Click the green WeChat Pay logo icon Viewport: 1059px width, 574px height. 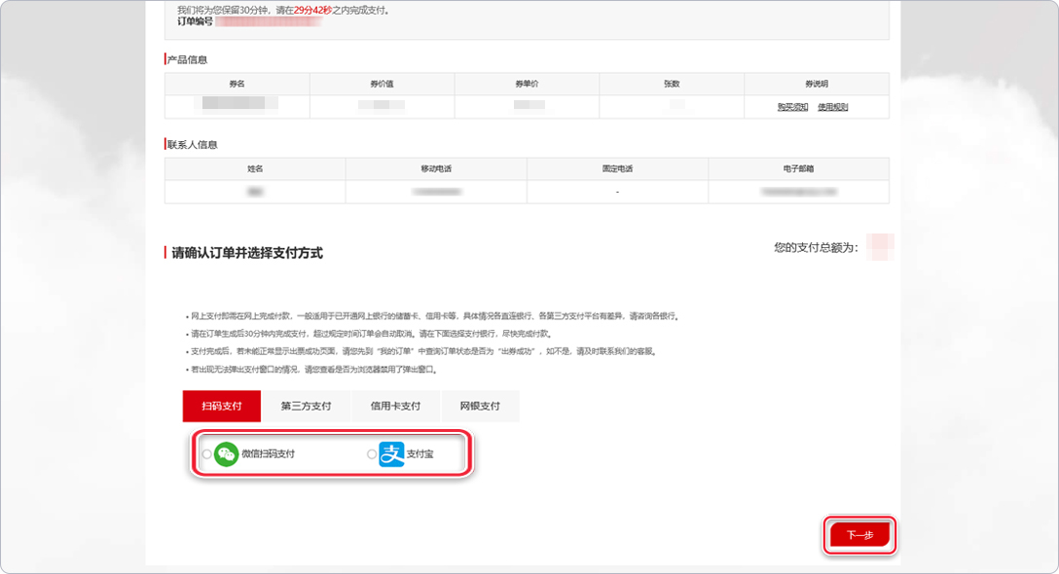tap(227, 454)
